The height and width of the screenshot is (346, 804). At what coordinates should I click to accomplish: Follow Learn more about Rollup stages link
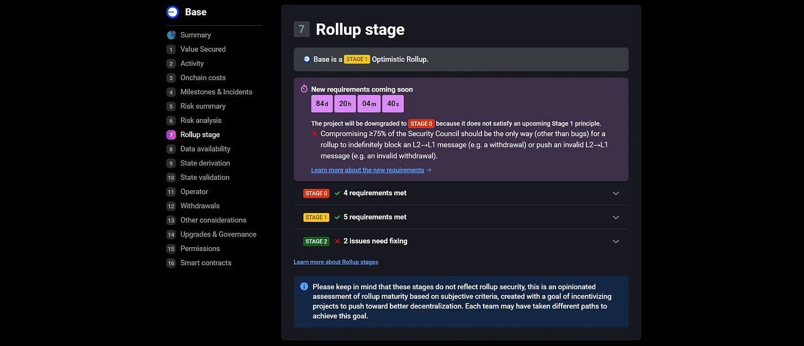(336, 262)
